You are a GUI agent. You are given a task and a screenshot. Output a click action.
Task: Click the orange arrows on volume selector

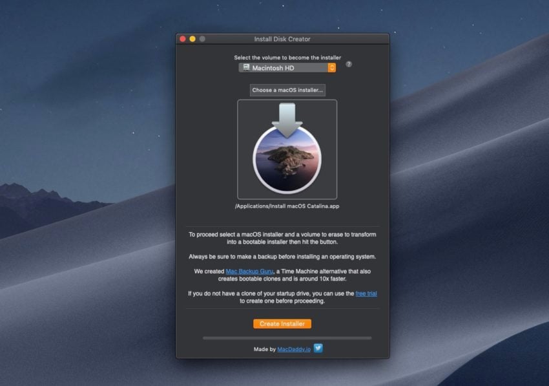point(332,68)
